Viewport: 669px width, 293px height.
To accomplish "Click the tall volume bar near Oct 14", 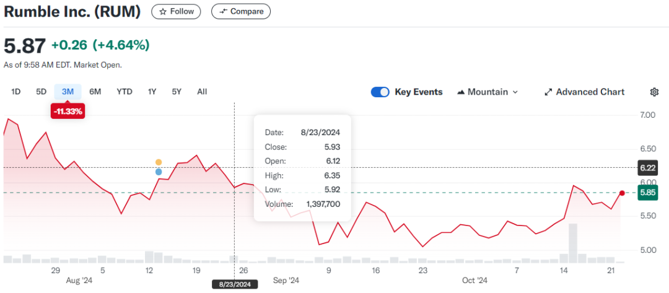I will pos(573,243).
